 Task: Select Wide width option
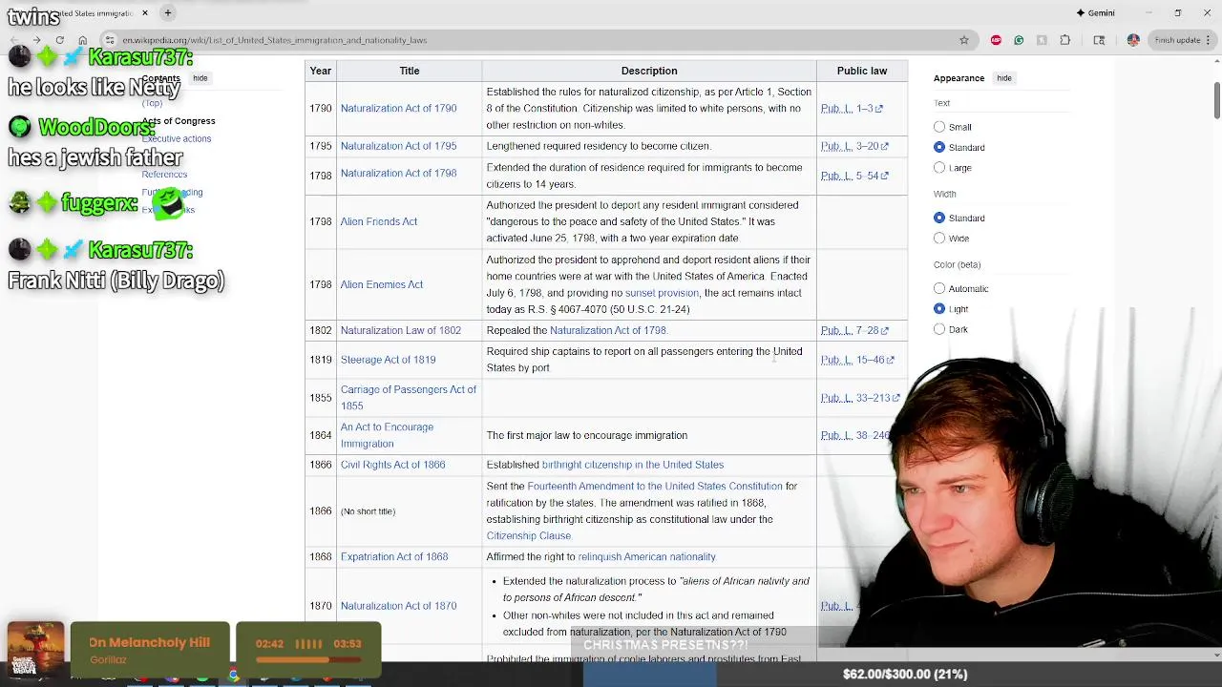click(x=939, y=239)
